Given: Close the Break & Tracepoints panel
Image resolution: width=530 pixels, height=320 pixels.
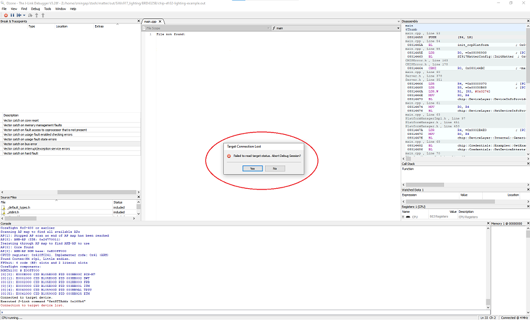Looking at the screenshot, I should 138,21.
